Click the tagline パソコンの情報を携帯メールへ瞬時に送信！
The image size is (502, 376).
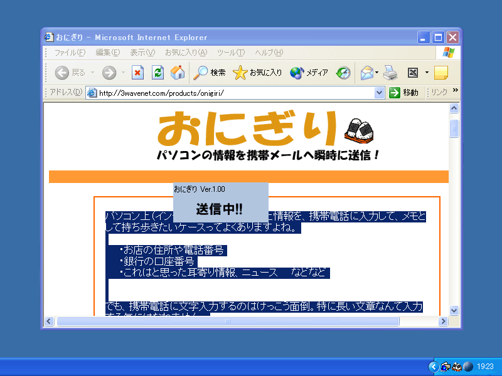click(x=269, y=155)
